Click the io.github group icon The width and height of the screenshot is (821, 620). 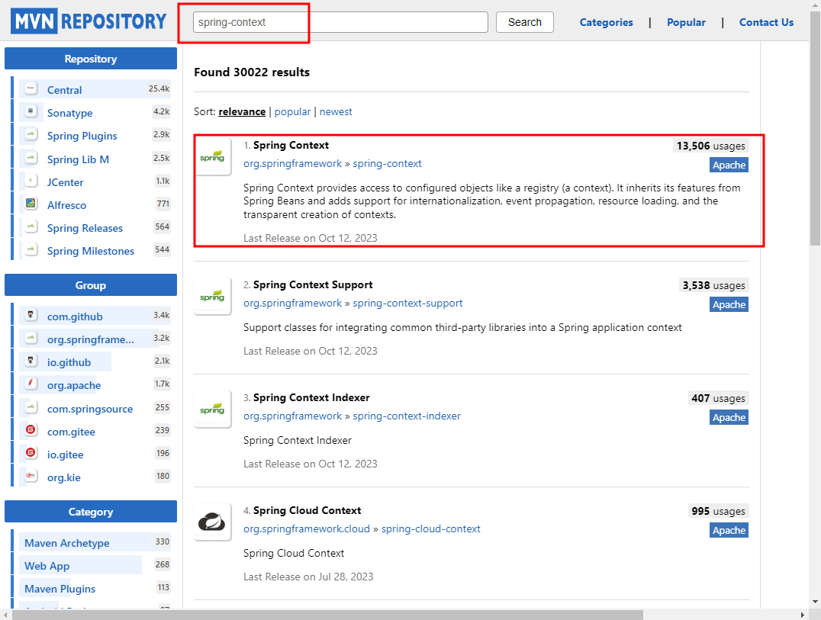31,361
